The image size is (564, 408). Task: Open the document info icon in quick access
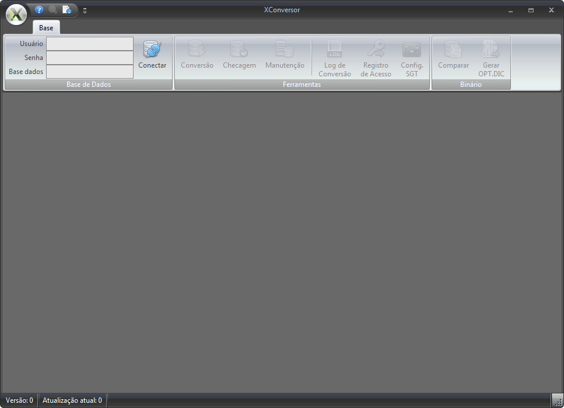click(x=67, y=10)
